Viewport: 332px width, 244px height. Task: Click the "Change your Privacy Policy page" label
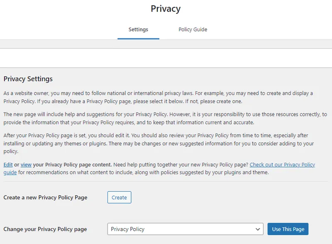pyautogui.click(x=45, y=229)
